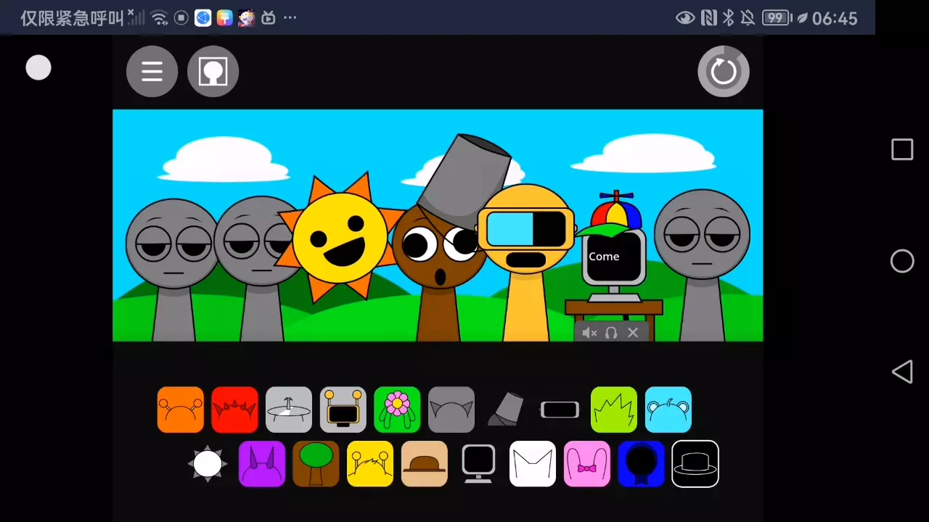The image size is (929, 522).
Task: Pick the pink bow character icon
Action: click(x=587, y=464)
